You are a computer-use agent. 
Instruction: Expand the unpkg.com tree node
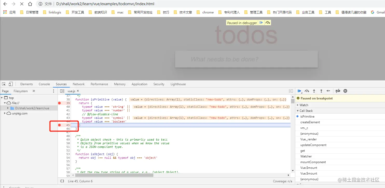click(5, 113)
